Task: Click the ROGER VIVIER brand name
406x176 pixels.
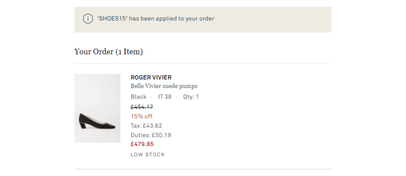Action: click(x=151, y=77)
